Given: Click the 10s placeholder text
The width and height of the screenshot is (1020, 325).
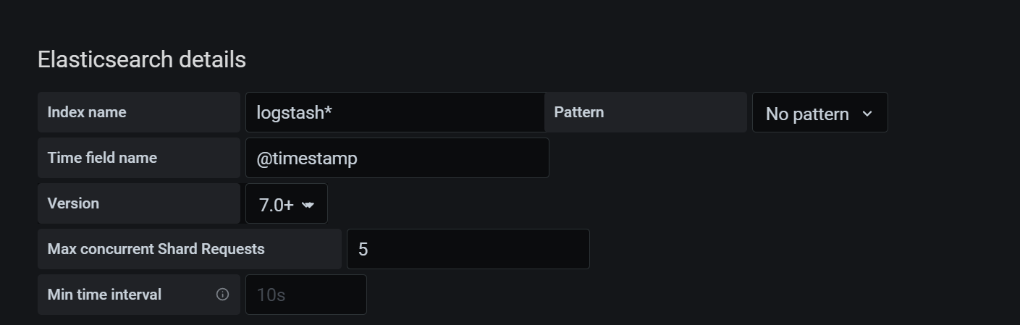Looking at the screenshot, I should pyautogui.click(x=271, y=295).
